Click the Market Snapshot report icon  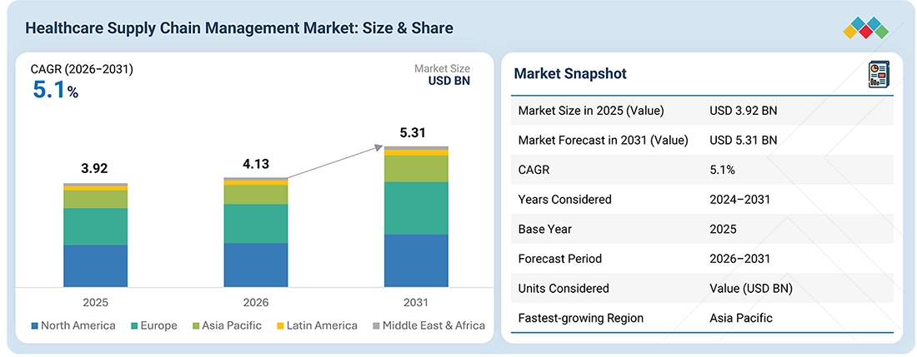[879, 75]
